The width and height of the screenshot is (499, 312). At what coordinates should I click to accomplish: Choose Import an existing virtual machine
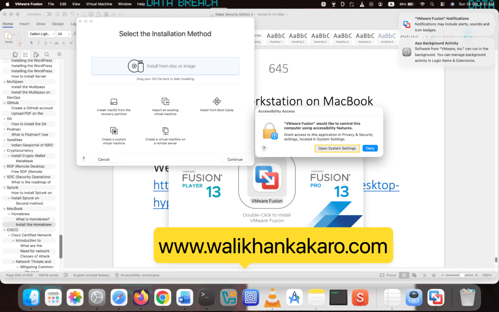point(164,104)
